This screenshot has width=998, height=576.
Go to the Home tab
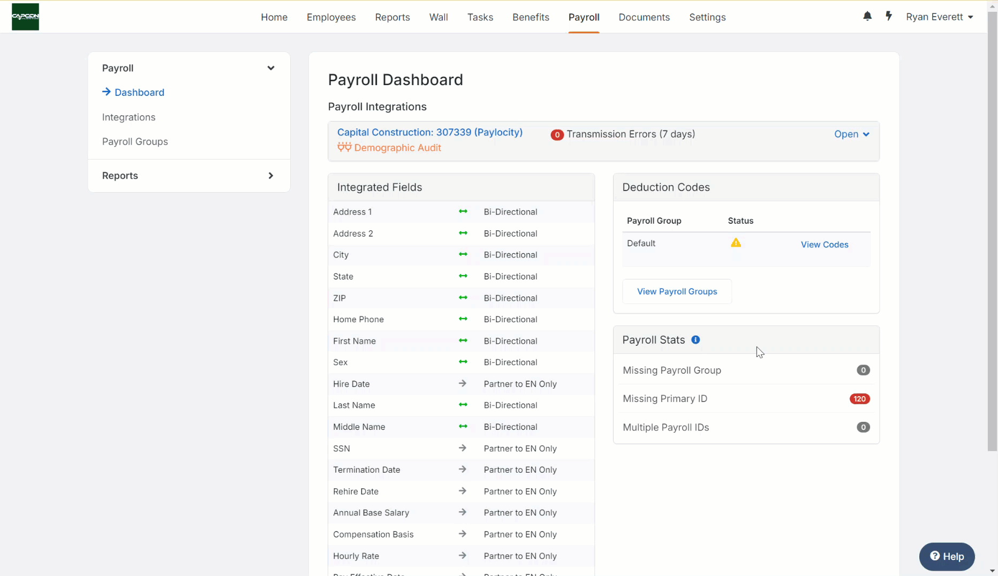pyautogui.click(x=274, y=17)
